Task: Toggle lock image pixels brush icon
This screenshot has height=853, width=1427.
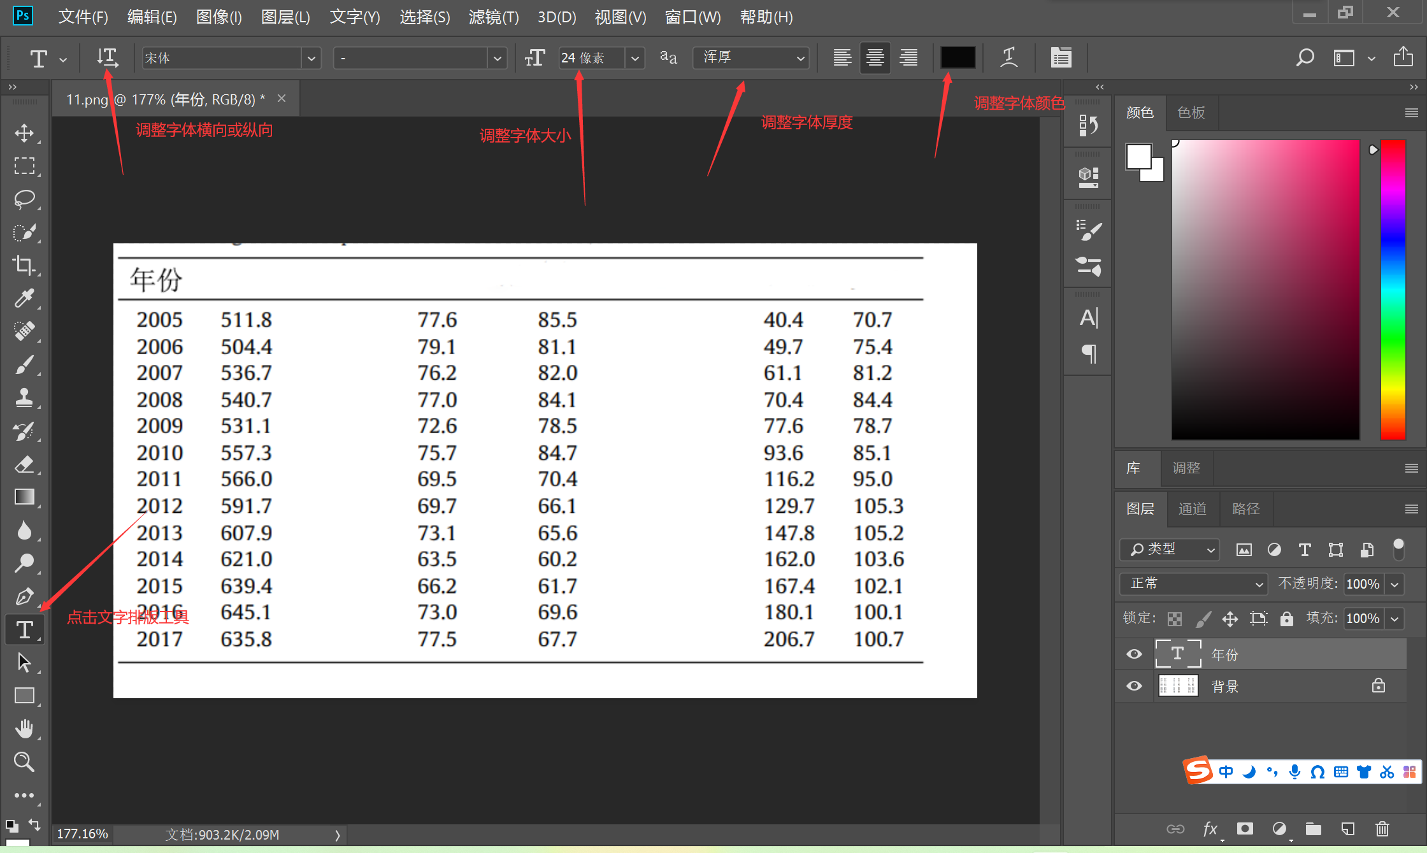Action: point(1203,619)
